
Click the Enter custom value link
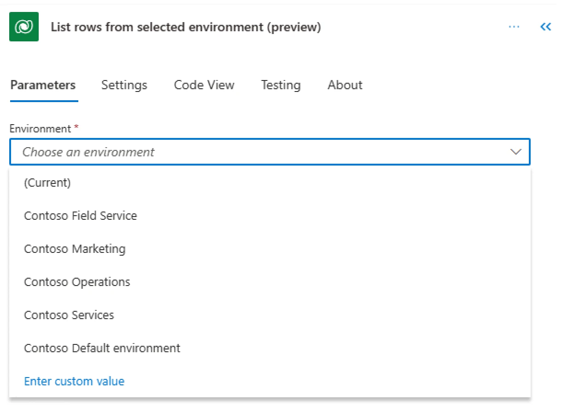[x=74, y=381]
